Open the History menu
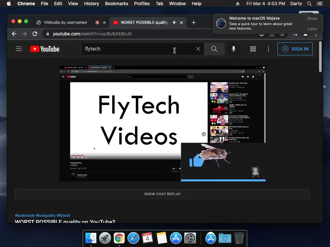Image resolution: width=330 pixels, height=247 pixels. 92,4
